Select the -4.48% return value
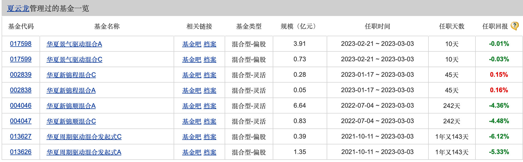Screen dimensions: 523x162 click(x=499, y=121)
